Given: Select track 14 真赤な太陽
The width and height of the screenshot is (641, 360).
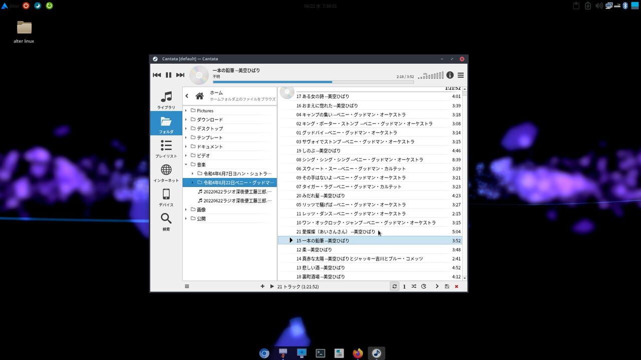Looking at the screenshot, I should [x=370, y=258].
